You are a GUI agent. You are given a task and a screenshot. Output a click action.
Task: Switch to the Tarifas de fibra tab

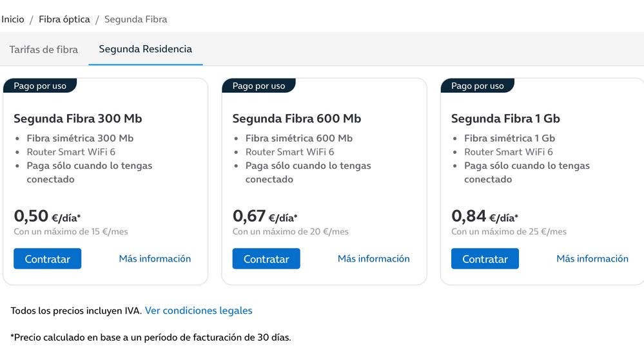[x=44, y=50]
